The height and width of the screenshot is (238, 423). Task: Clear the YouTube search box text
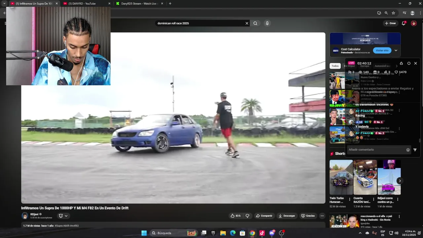click(247, 23)
